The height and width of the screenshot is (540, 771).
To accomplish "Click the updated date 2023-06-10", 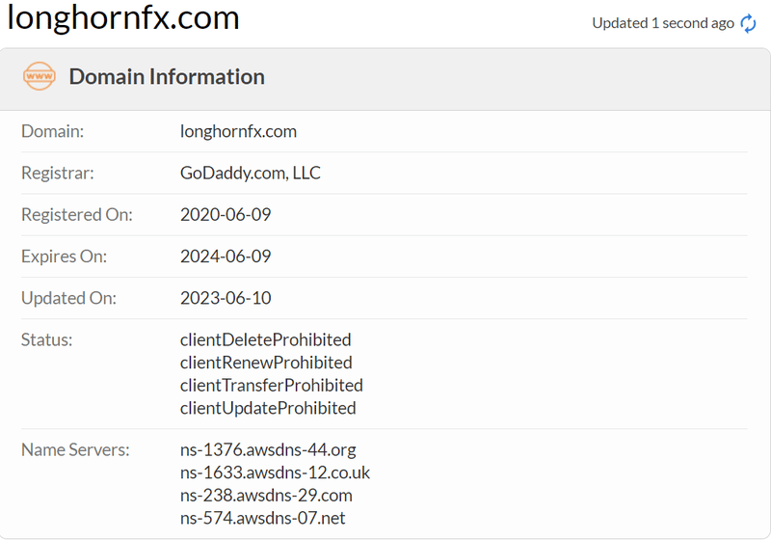I will [226, 298].
